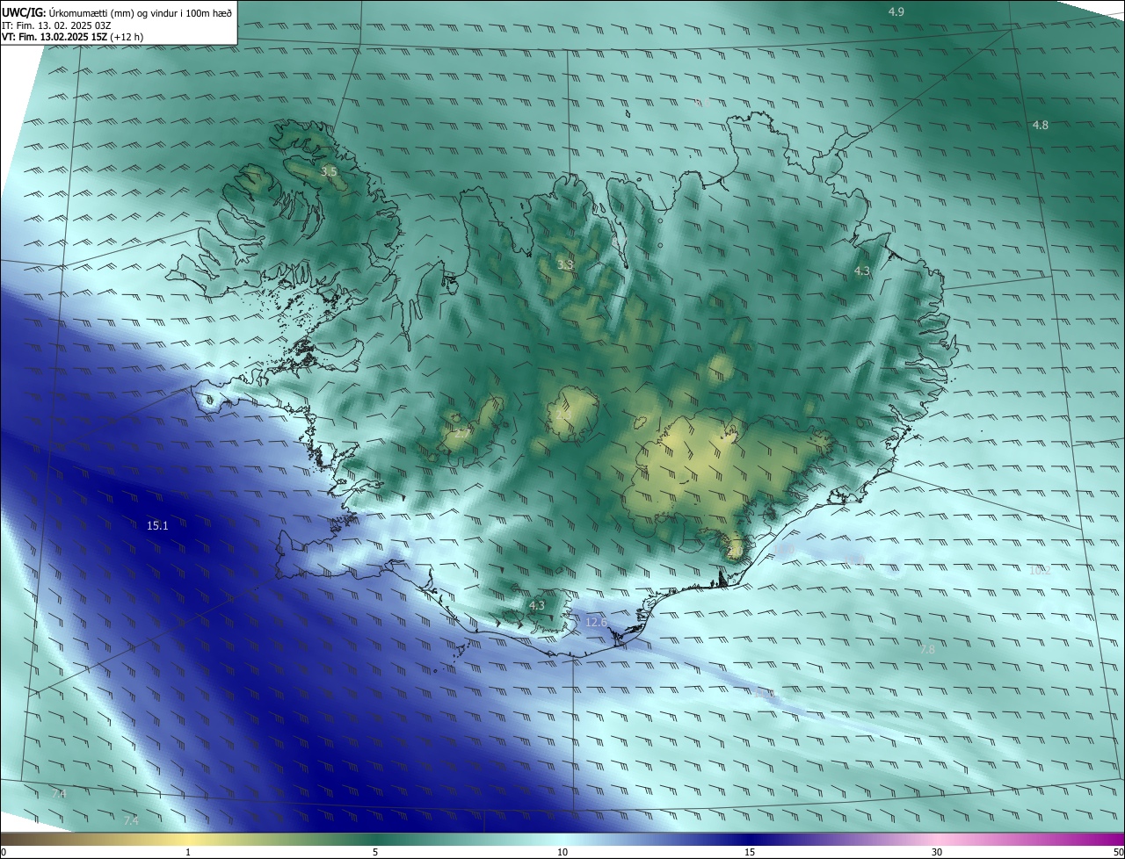Screen dimensions: 1125x859
Task: Click the 2.7 value label
Action: coord(461,433)
